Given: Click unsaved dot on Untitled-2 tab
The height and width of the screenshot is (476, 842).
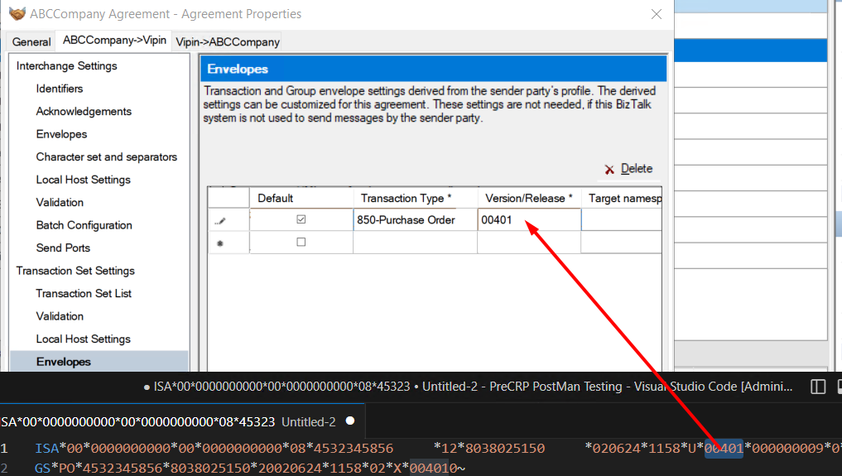Looking at the screenshot, I should (350, 421).
